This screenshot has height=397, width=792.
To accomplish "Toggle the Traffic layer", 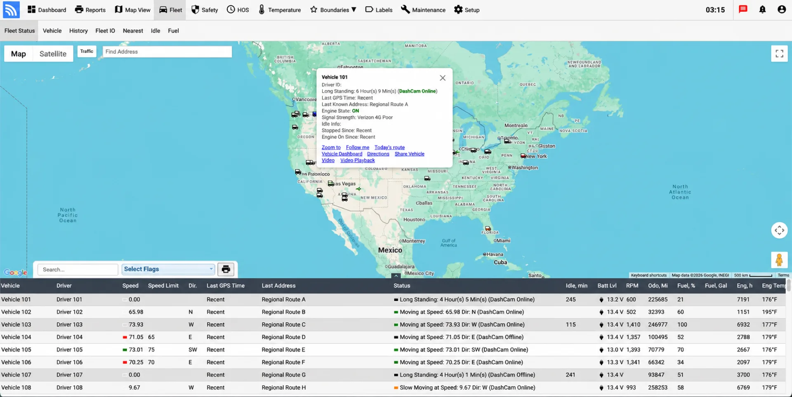I will [87, 51].
